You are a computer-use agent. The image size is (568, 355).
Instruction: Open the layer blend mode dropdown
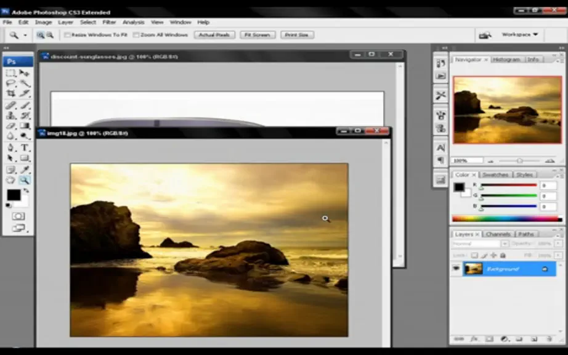point(480,244)
